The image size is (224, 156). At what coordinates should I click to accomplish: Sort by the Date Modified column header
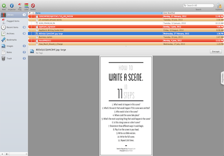point(193,13)
